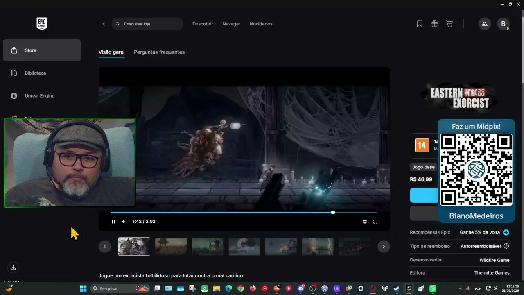
Task: Open the weather widget on the taskbar
Action: [9, 288]
